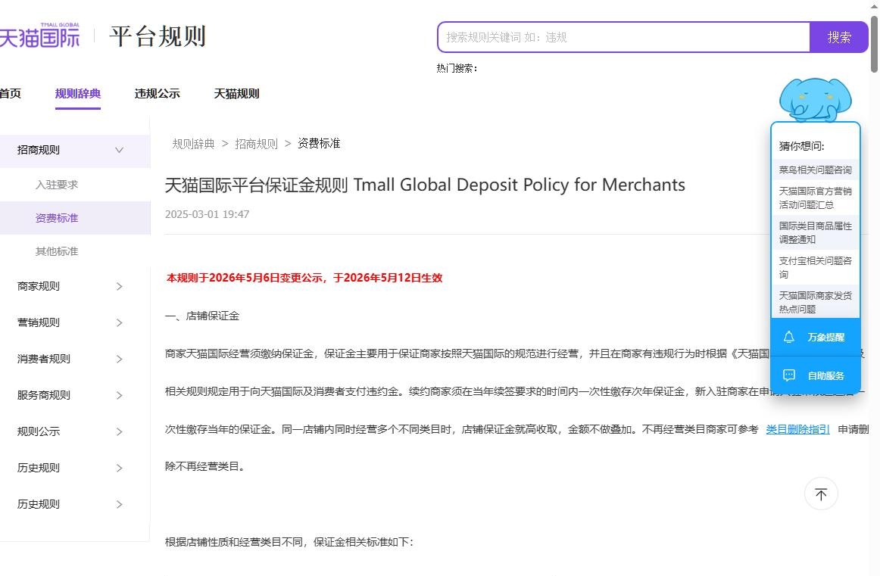Click the Tmall Global Deposit Policy title

pyautogui.click(x=425, y=185)
